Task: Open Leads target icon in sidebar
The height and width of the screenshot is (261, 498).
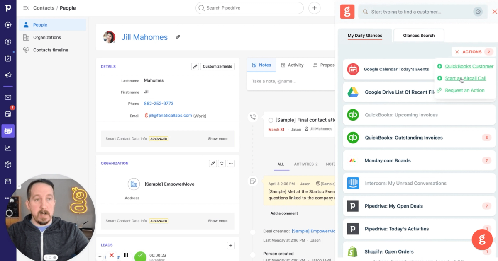Action: [8, 25]
